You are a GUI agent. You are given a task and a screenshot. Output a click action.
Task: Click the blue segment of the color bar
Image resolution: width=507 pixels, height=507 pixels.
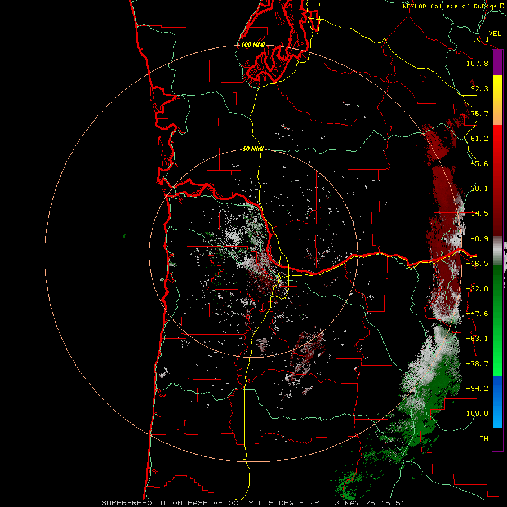coord(497,402)
